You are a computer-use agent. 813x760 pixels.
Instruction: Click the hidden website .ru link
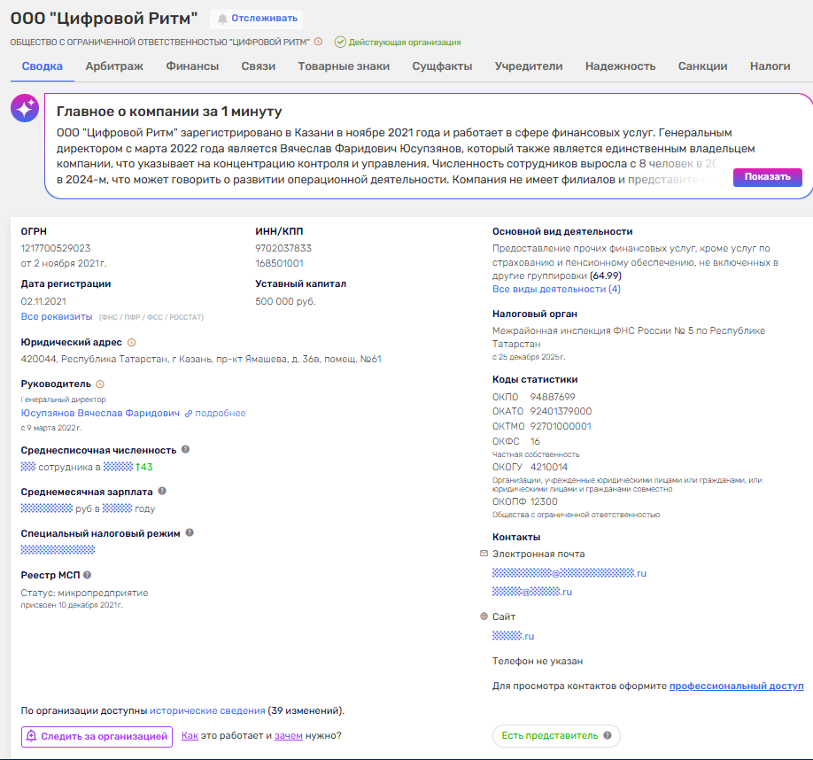coord(514,636)
